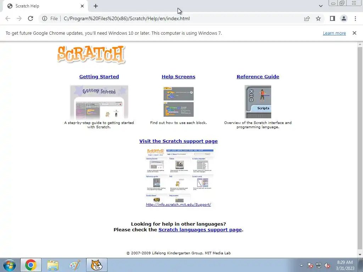Viewport: 363px width, 272px height.
Task: Open the Windows Start button
Action: coord(10,265)
